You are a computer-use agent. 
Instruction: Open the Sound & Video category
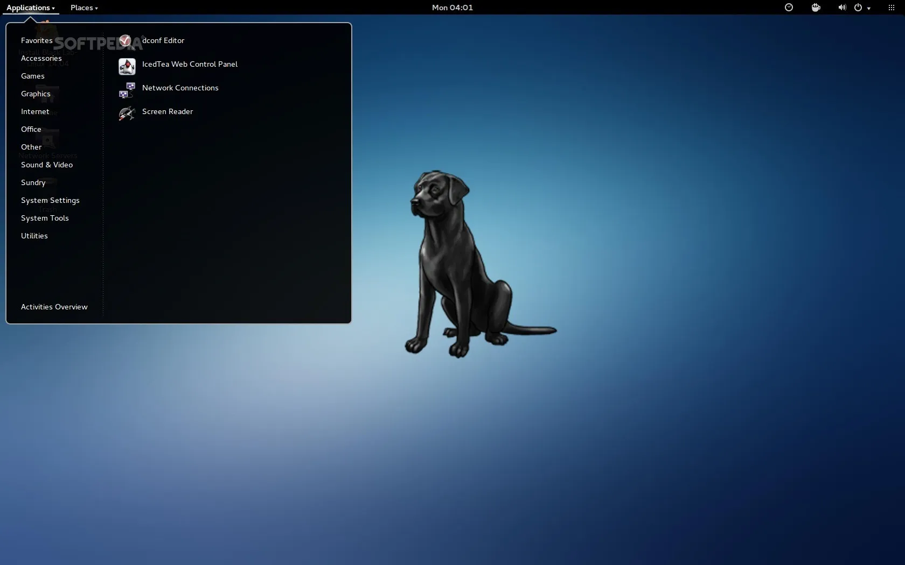[47, 165]
